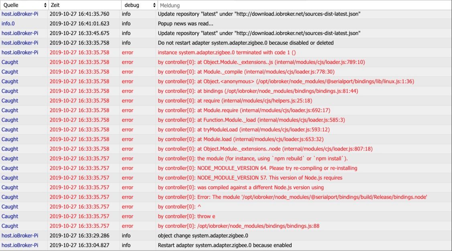Select message "object change system.adapter.zigbee.0"
The height and width of the screenshot is (251, 452).
[203, 235]
